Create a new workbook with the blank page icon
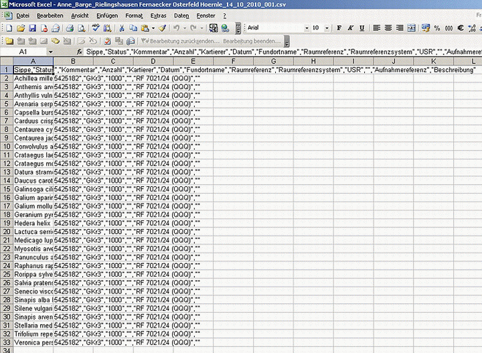 tap(9, 28)
